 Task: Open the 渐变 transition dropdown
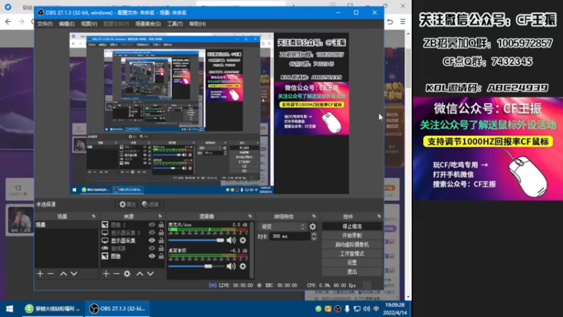[283, 227]
